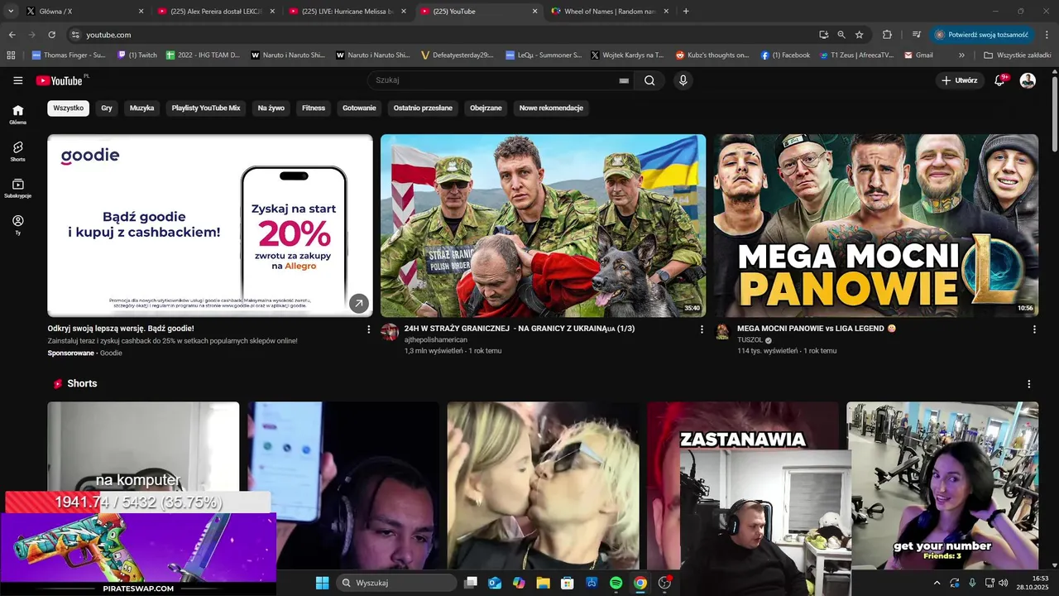Open Subskrypcje in the left sidebar

pyautogui.click(x=18, y=188)
